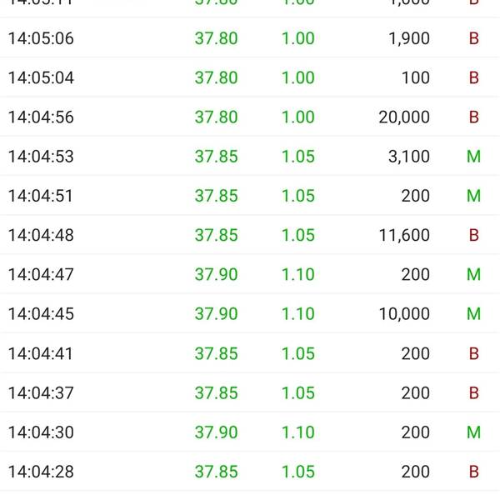This screenshot has width=500, height=500.
Task: Select the 3,100 volume value
Action: tap(409, 157)
